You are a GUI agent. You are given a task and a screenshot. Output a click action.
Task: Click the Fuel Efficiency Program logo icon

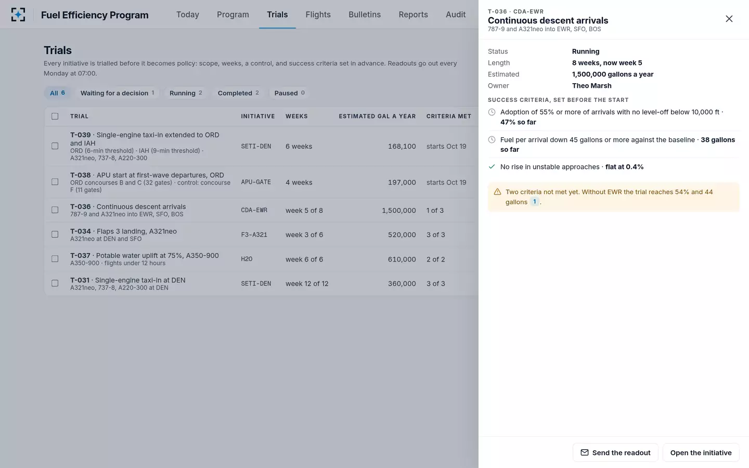tap(18, 15)
